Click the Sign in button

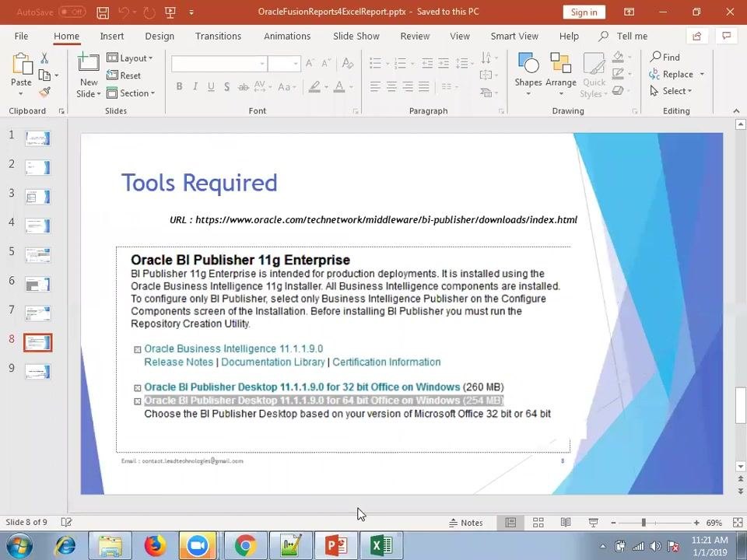pos(584,12)
